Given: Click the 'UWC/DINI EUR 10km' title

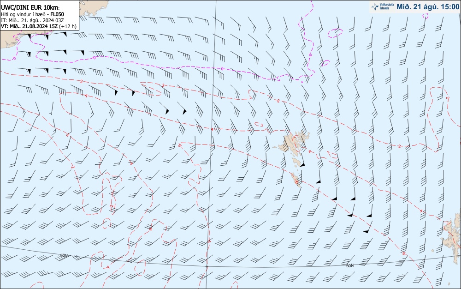Looking at the screenshot, I should pos(30,8).
